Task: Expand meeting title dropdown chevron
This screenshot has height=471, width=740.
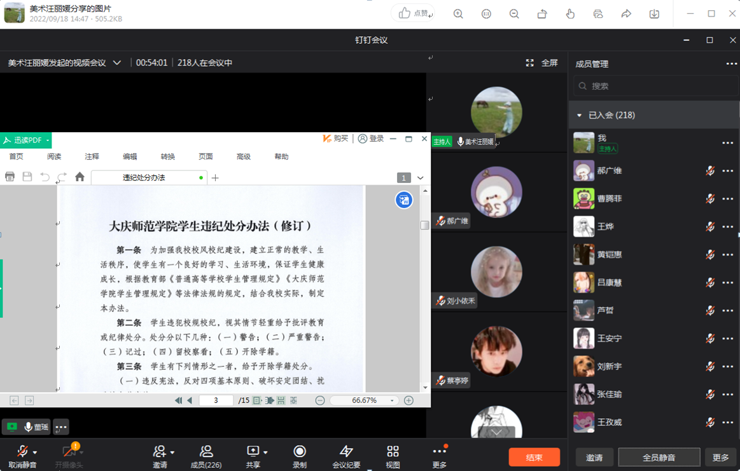Action: (117, 63)
